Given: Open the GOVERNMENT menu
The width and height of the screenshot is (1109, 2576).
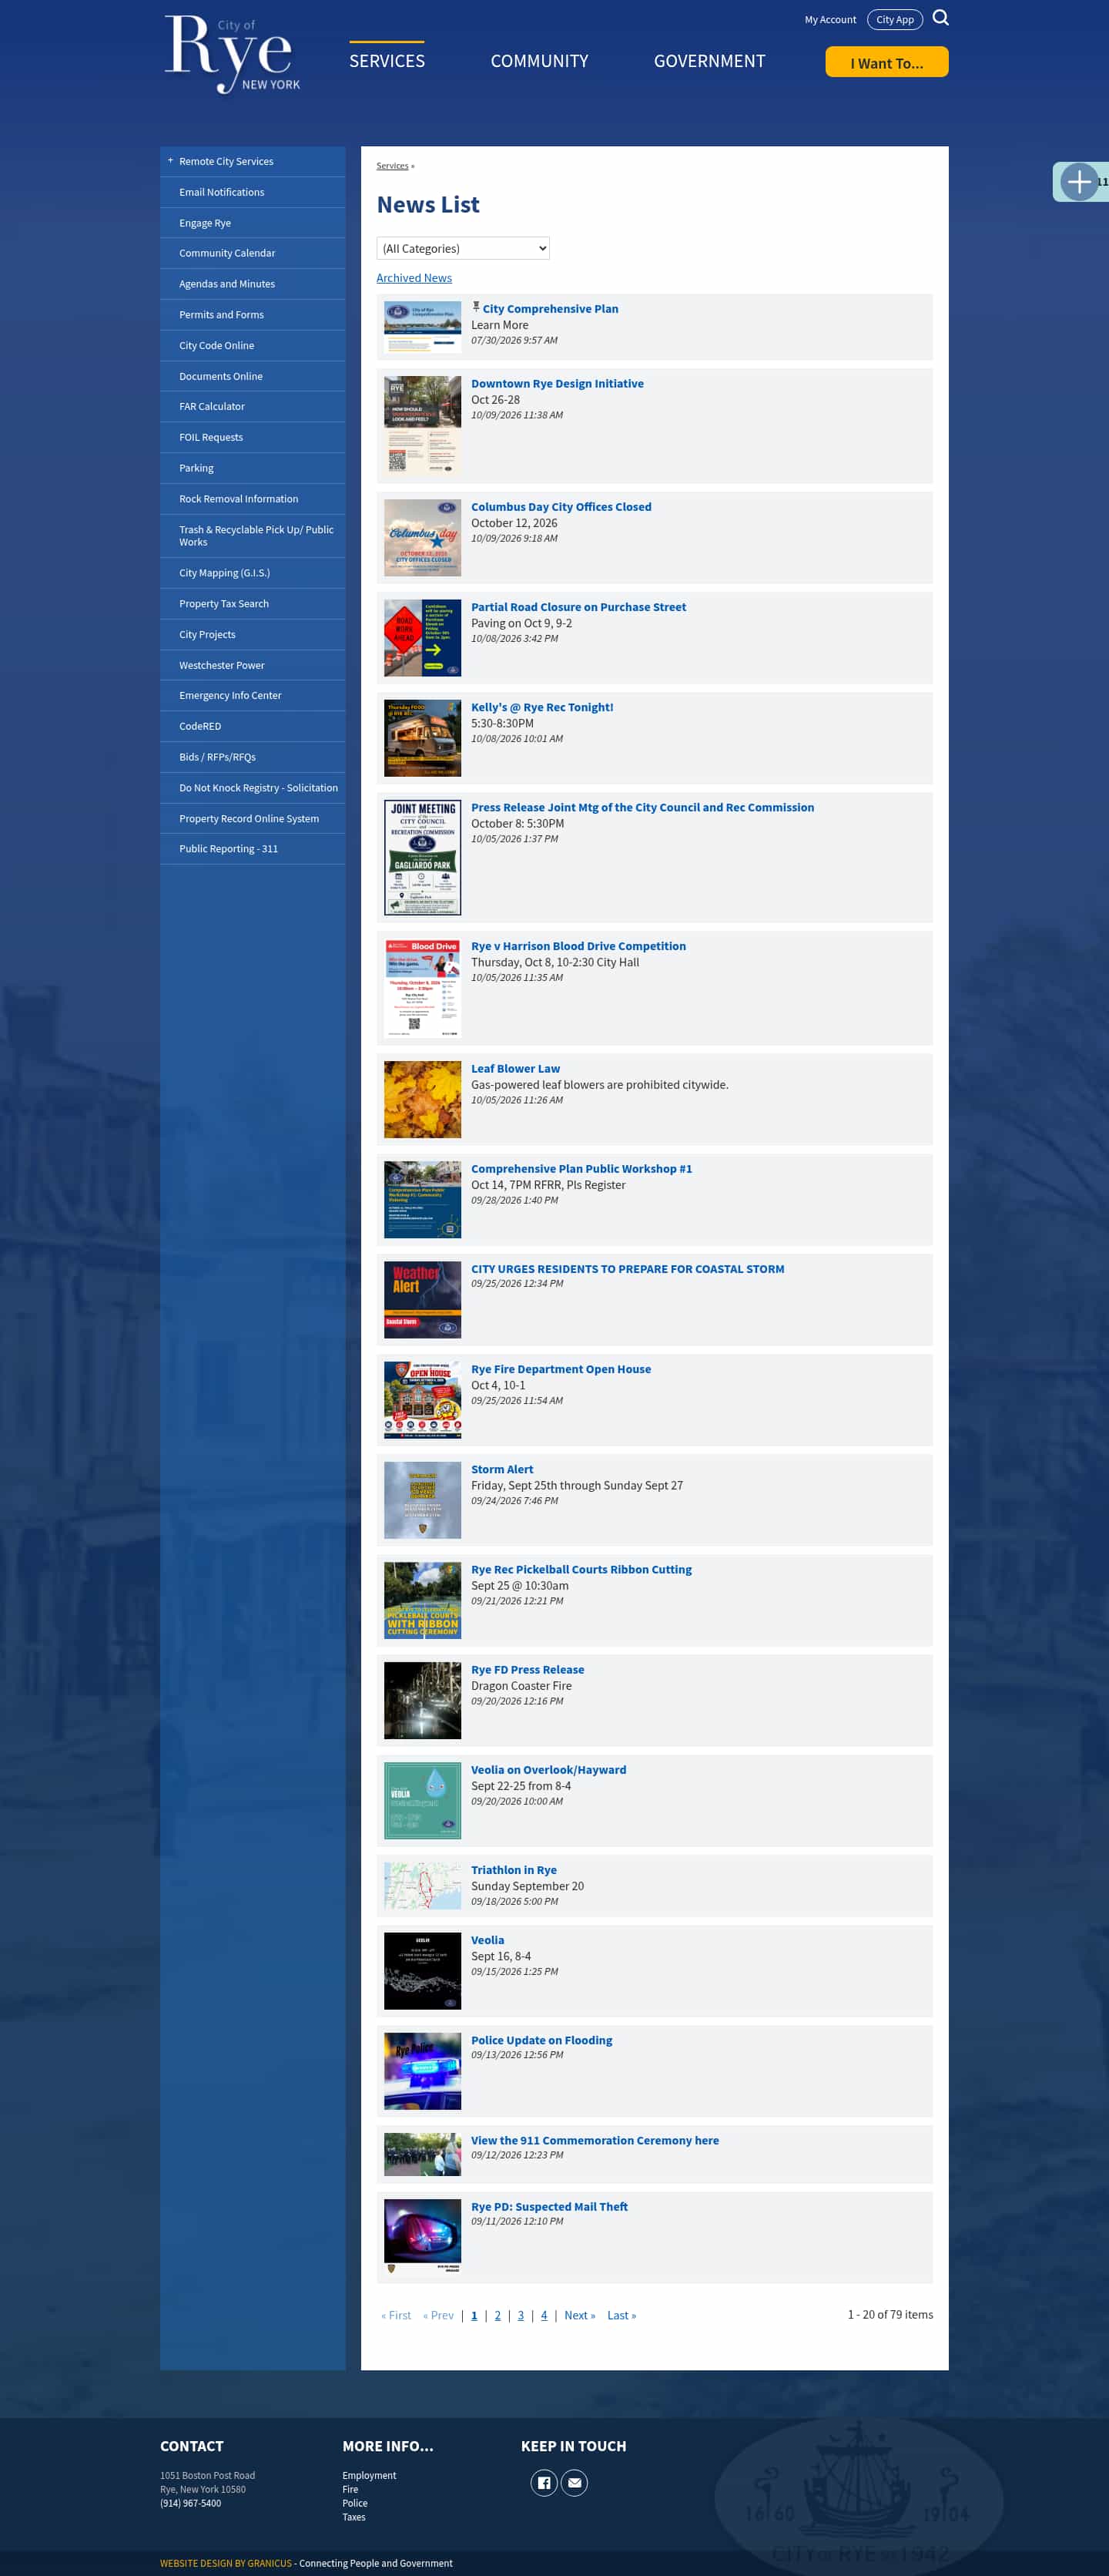Looking at the screenshot, I should [709, 61].
